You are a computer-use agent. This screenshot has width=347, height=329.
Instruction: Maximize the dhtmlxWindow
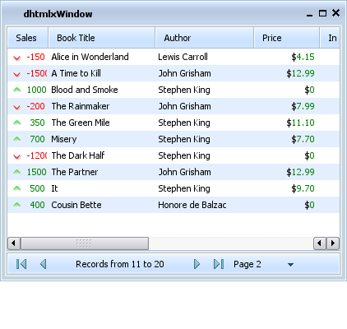322,13
